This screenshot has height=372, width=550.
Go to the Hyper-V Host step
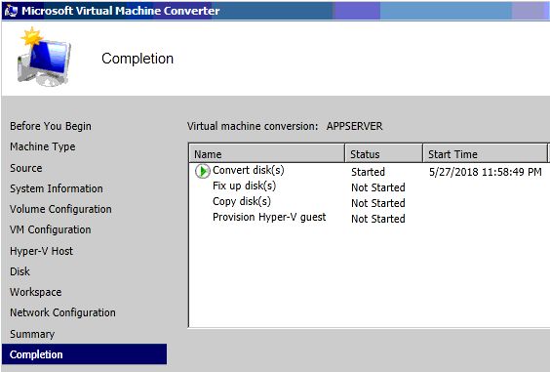tap(41, 251)
